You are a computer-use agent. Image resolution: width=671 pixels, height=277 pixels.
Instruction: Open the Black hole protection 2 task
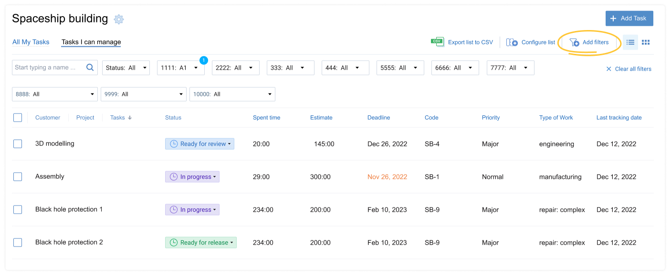click(69, 242)
